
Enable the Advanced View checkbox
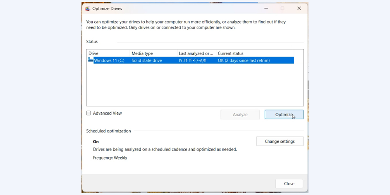click(x=89, y=113)
